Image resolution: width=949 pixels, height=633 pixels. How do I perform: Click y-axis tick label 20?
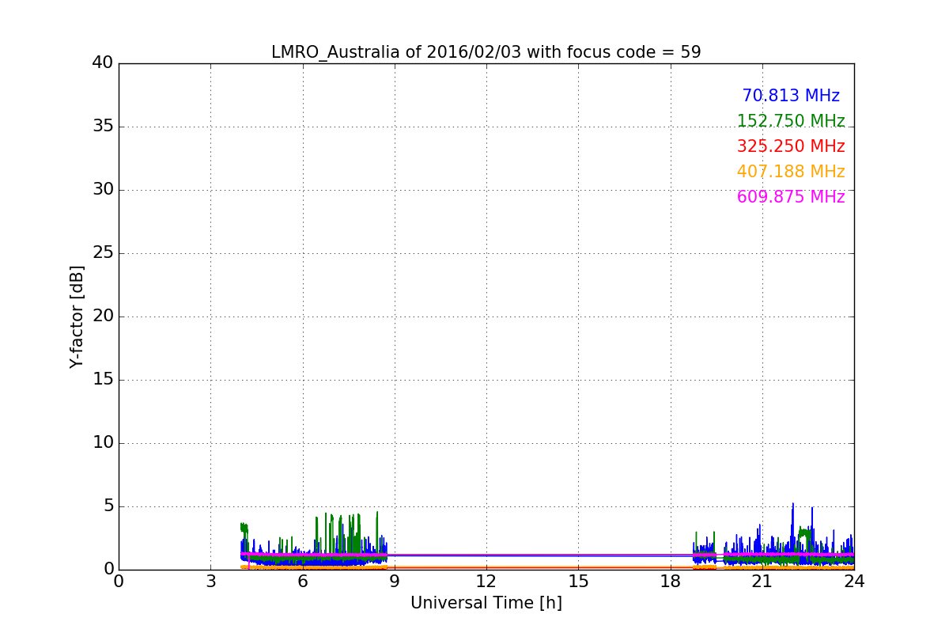pos(103,316)
